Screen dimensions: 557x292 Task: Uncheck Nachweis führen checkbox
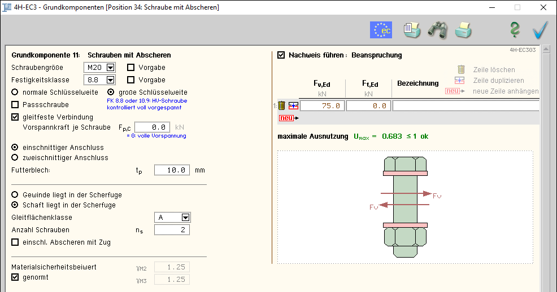(x=281, y=55)
